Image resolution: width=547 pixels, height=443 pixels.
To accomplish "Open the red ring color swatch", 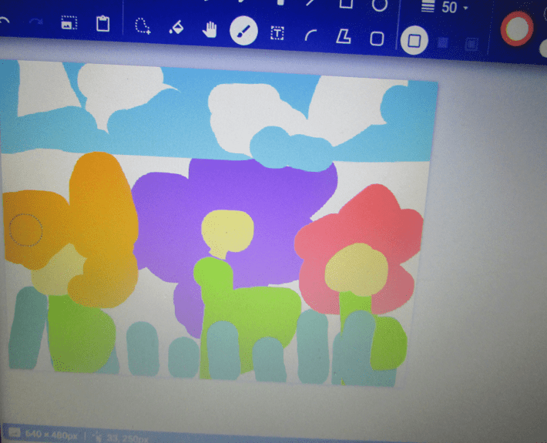I will (x=517, y=29).
